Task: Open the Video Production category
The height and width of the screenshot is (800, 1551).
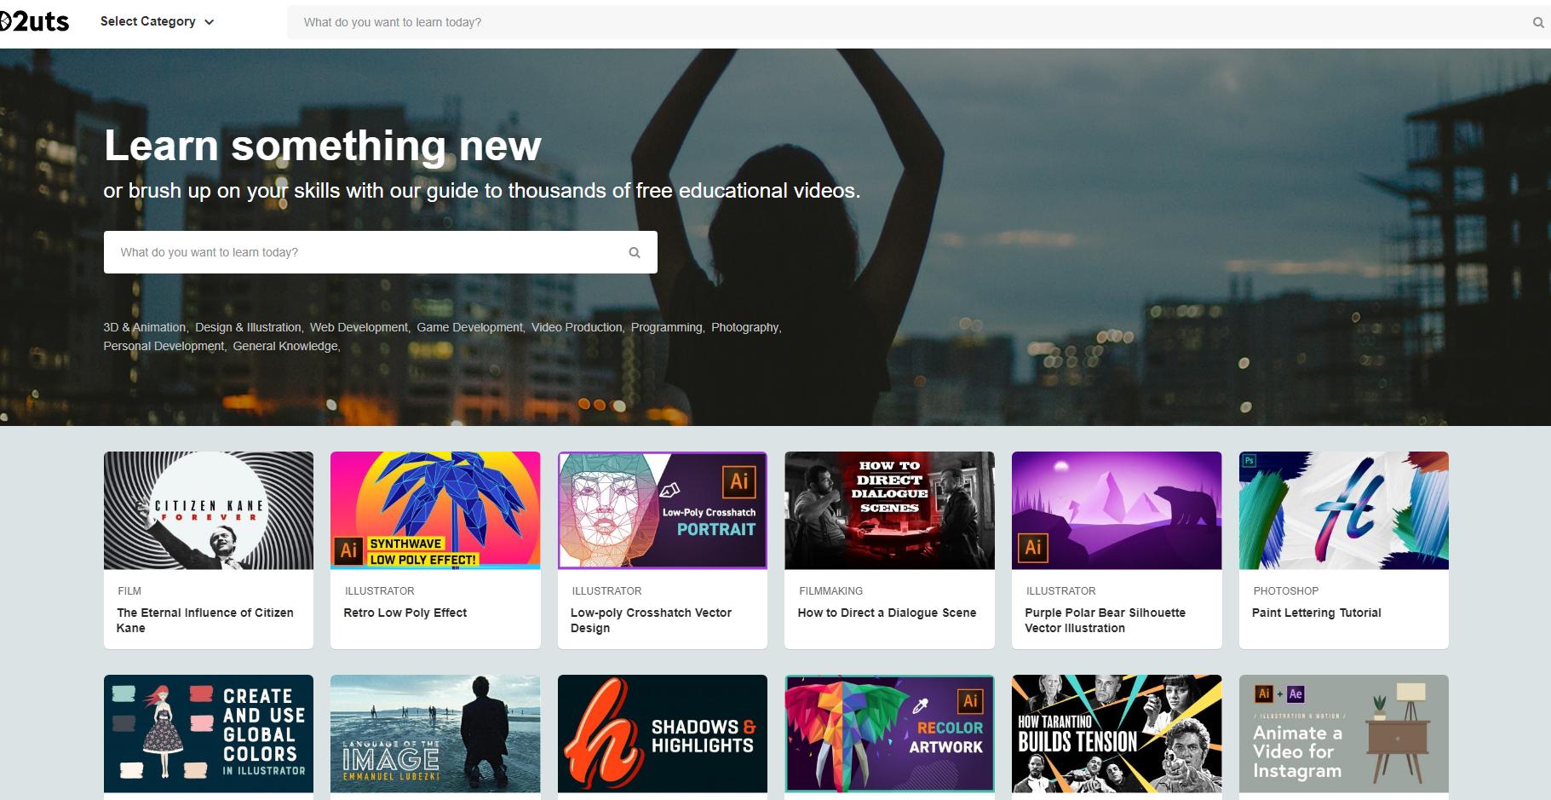Action: coord(577,327)
